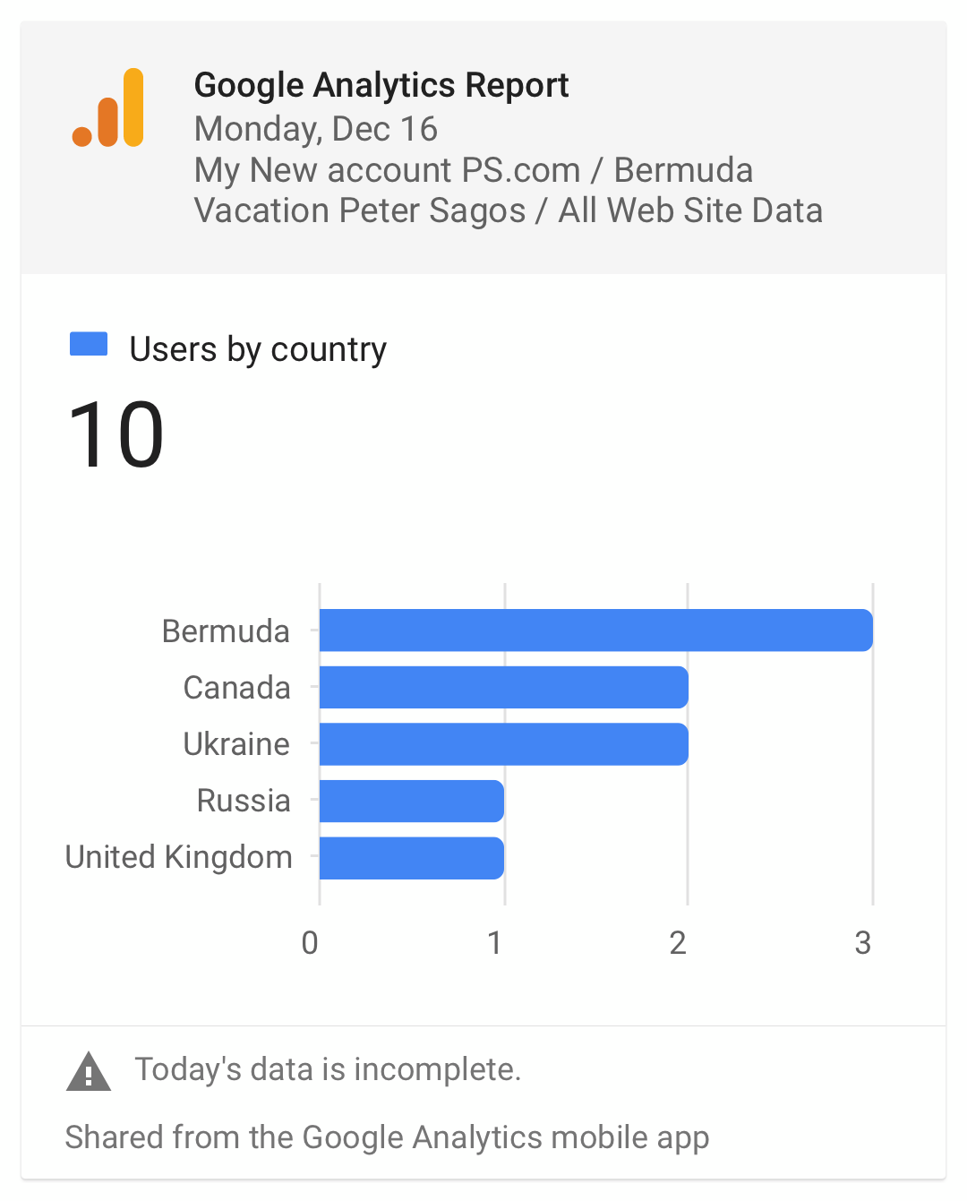Click the All Web Site Data account path

pyautogui.click(x=690, y=210)
